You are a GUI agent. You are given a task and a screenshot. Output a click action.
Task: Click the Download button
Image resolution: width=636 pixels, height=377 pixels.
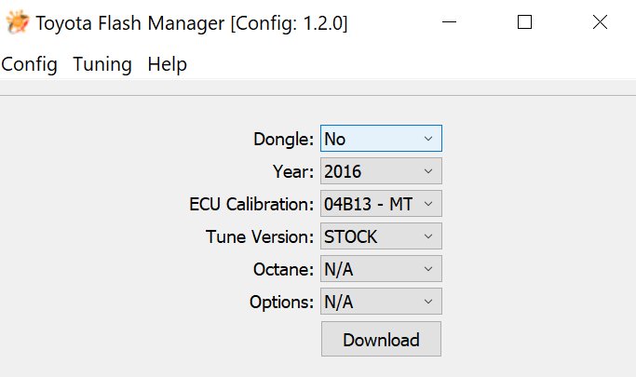click(x=381, y=339)
